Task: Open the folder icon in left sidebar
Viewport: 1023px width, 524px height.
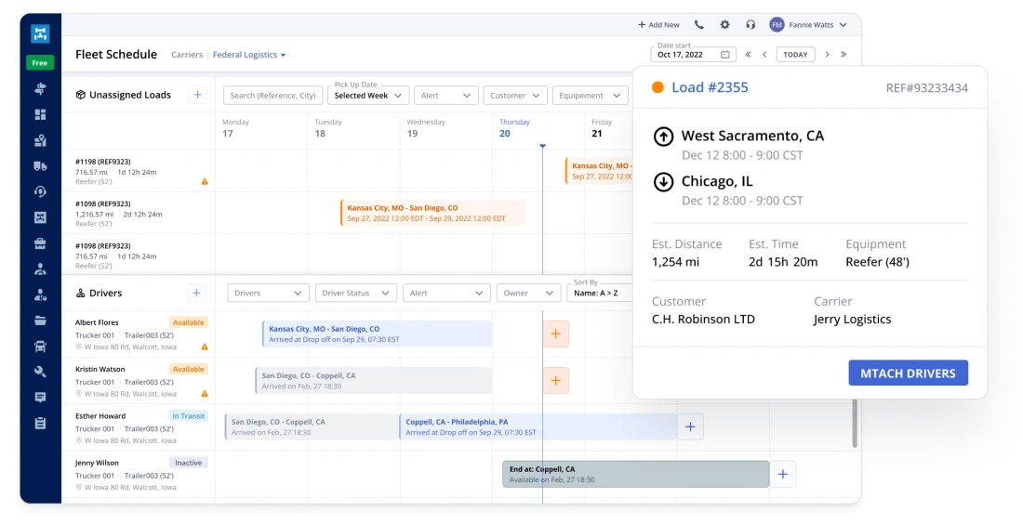Action: [40, 321]
